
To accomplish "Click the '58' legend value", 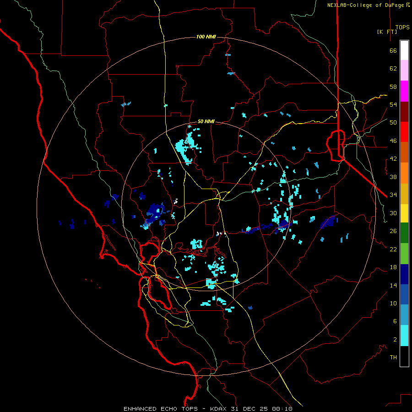I will [x=393, y=87].
